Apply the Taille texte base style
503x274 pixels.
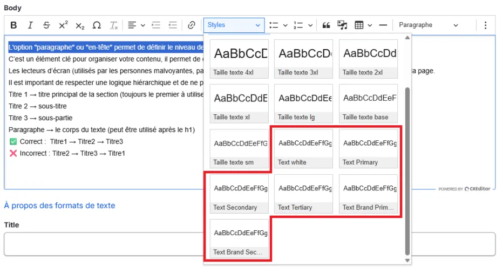368,104
